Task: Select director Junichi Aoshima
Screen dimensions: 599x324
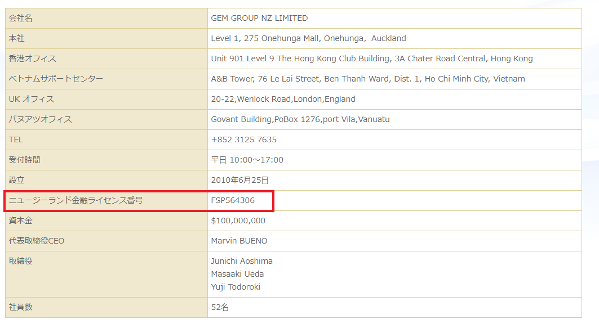Action: pos(242,261)
